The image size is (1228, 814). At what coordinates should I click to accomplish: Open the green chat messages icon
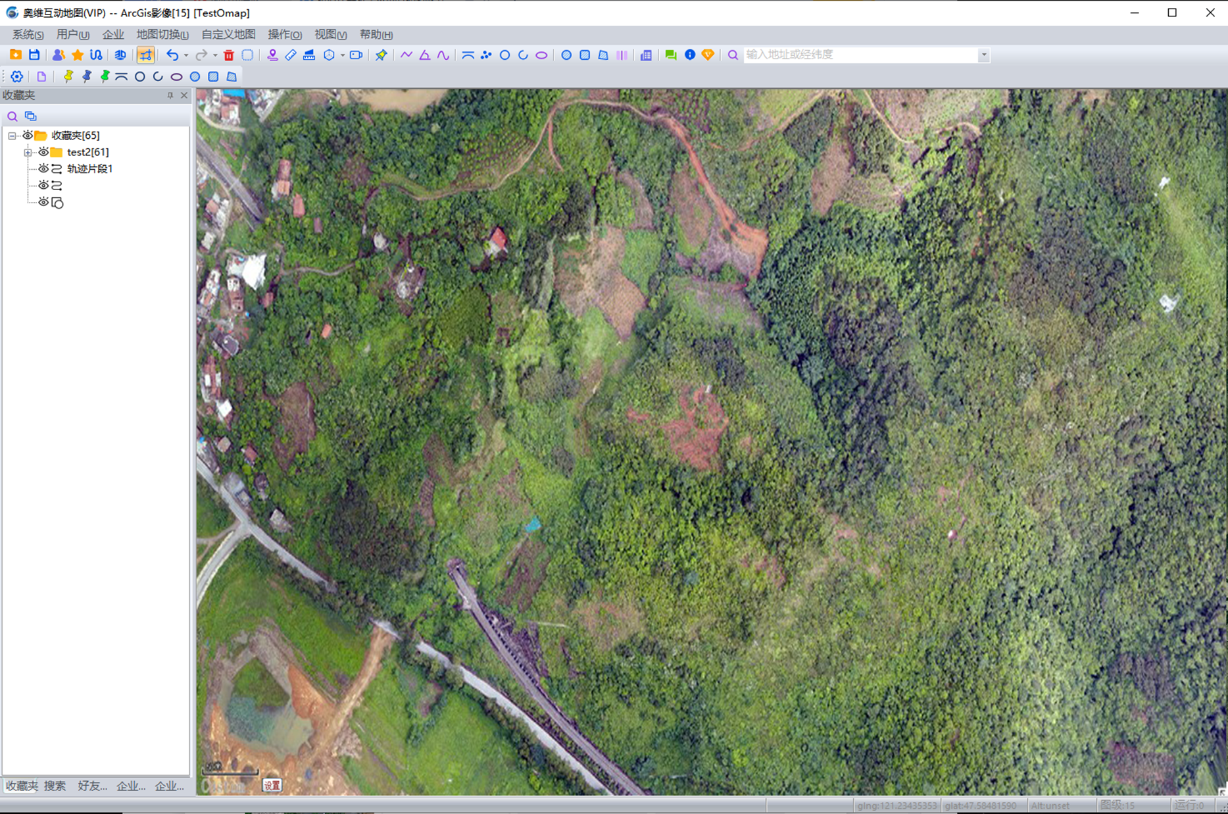pyautogui.click(x=670, y=55)
